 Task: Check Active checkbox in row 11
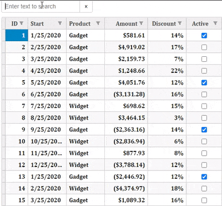coord(204,153)
